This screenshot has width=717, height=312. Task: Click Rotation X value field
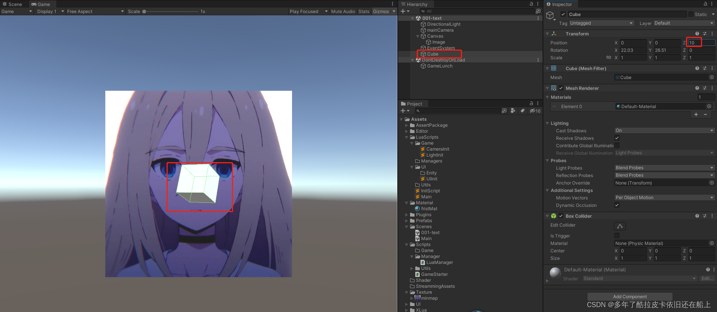pyautogui.click(x=633, y=50)
